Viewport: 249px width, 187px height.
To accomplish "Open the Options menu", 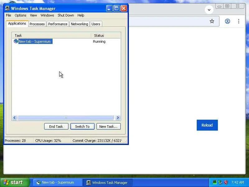I will click(x=21, y=15).
